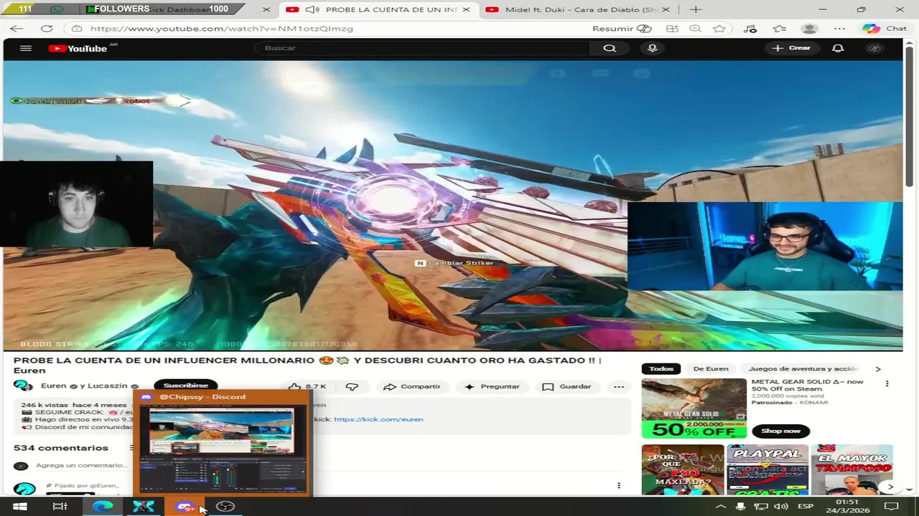Open YouTube notifications bell
919x516 pixels.
pos(837,48)
